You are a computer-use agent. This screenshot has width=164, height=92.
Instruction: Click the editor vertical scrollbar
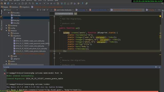tap(161, 38)
